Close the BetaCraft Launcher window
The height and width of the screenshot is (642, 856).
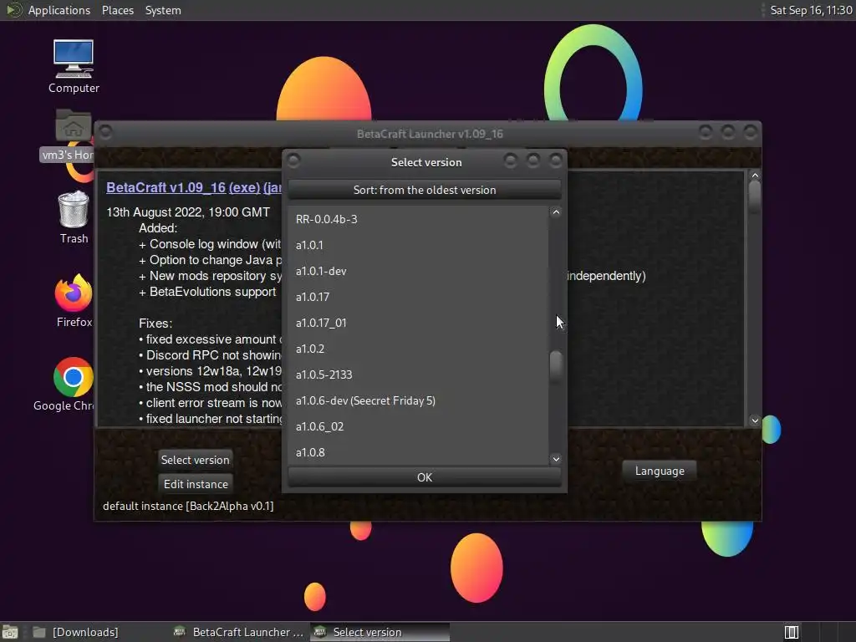750,132
